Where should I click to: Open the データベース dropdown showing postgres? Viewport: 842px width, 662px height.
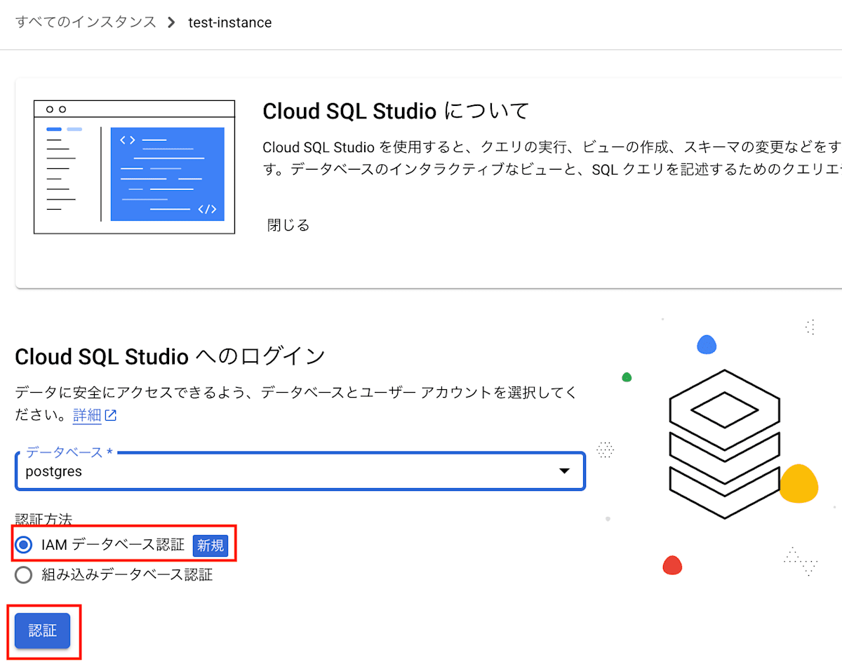coord(300,471)
